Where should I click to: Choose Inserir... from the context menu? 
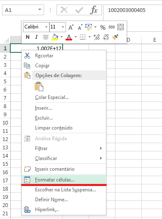pyautogui.click(x=64, y=108)
